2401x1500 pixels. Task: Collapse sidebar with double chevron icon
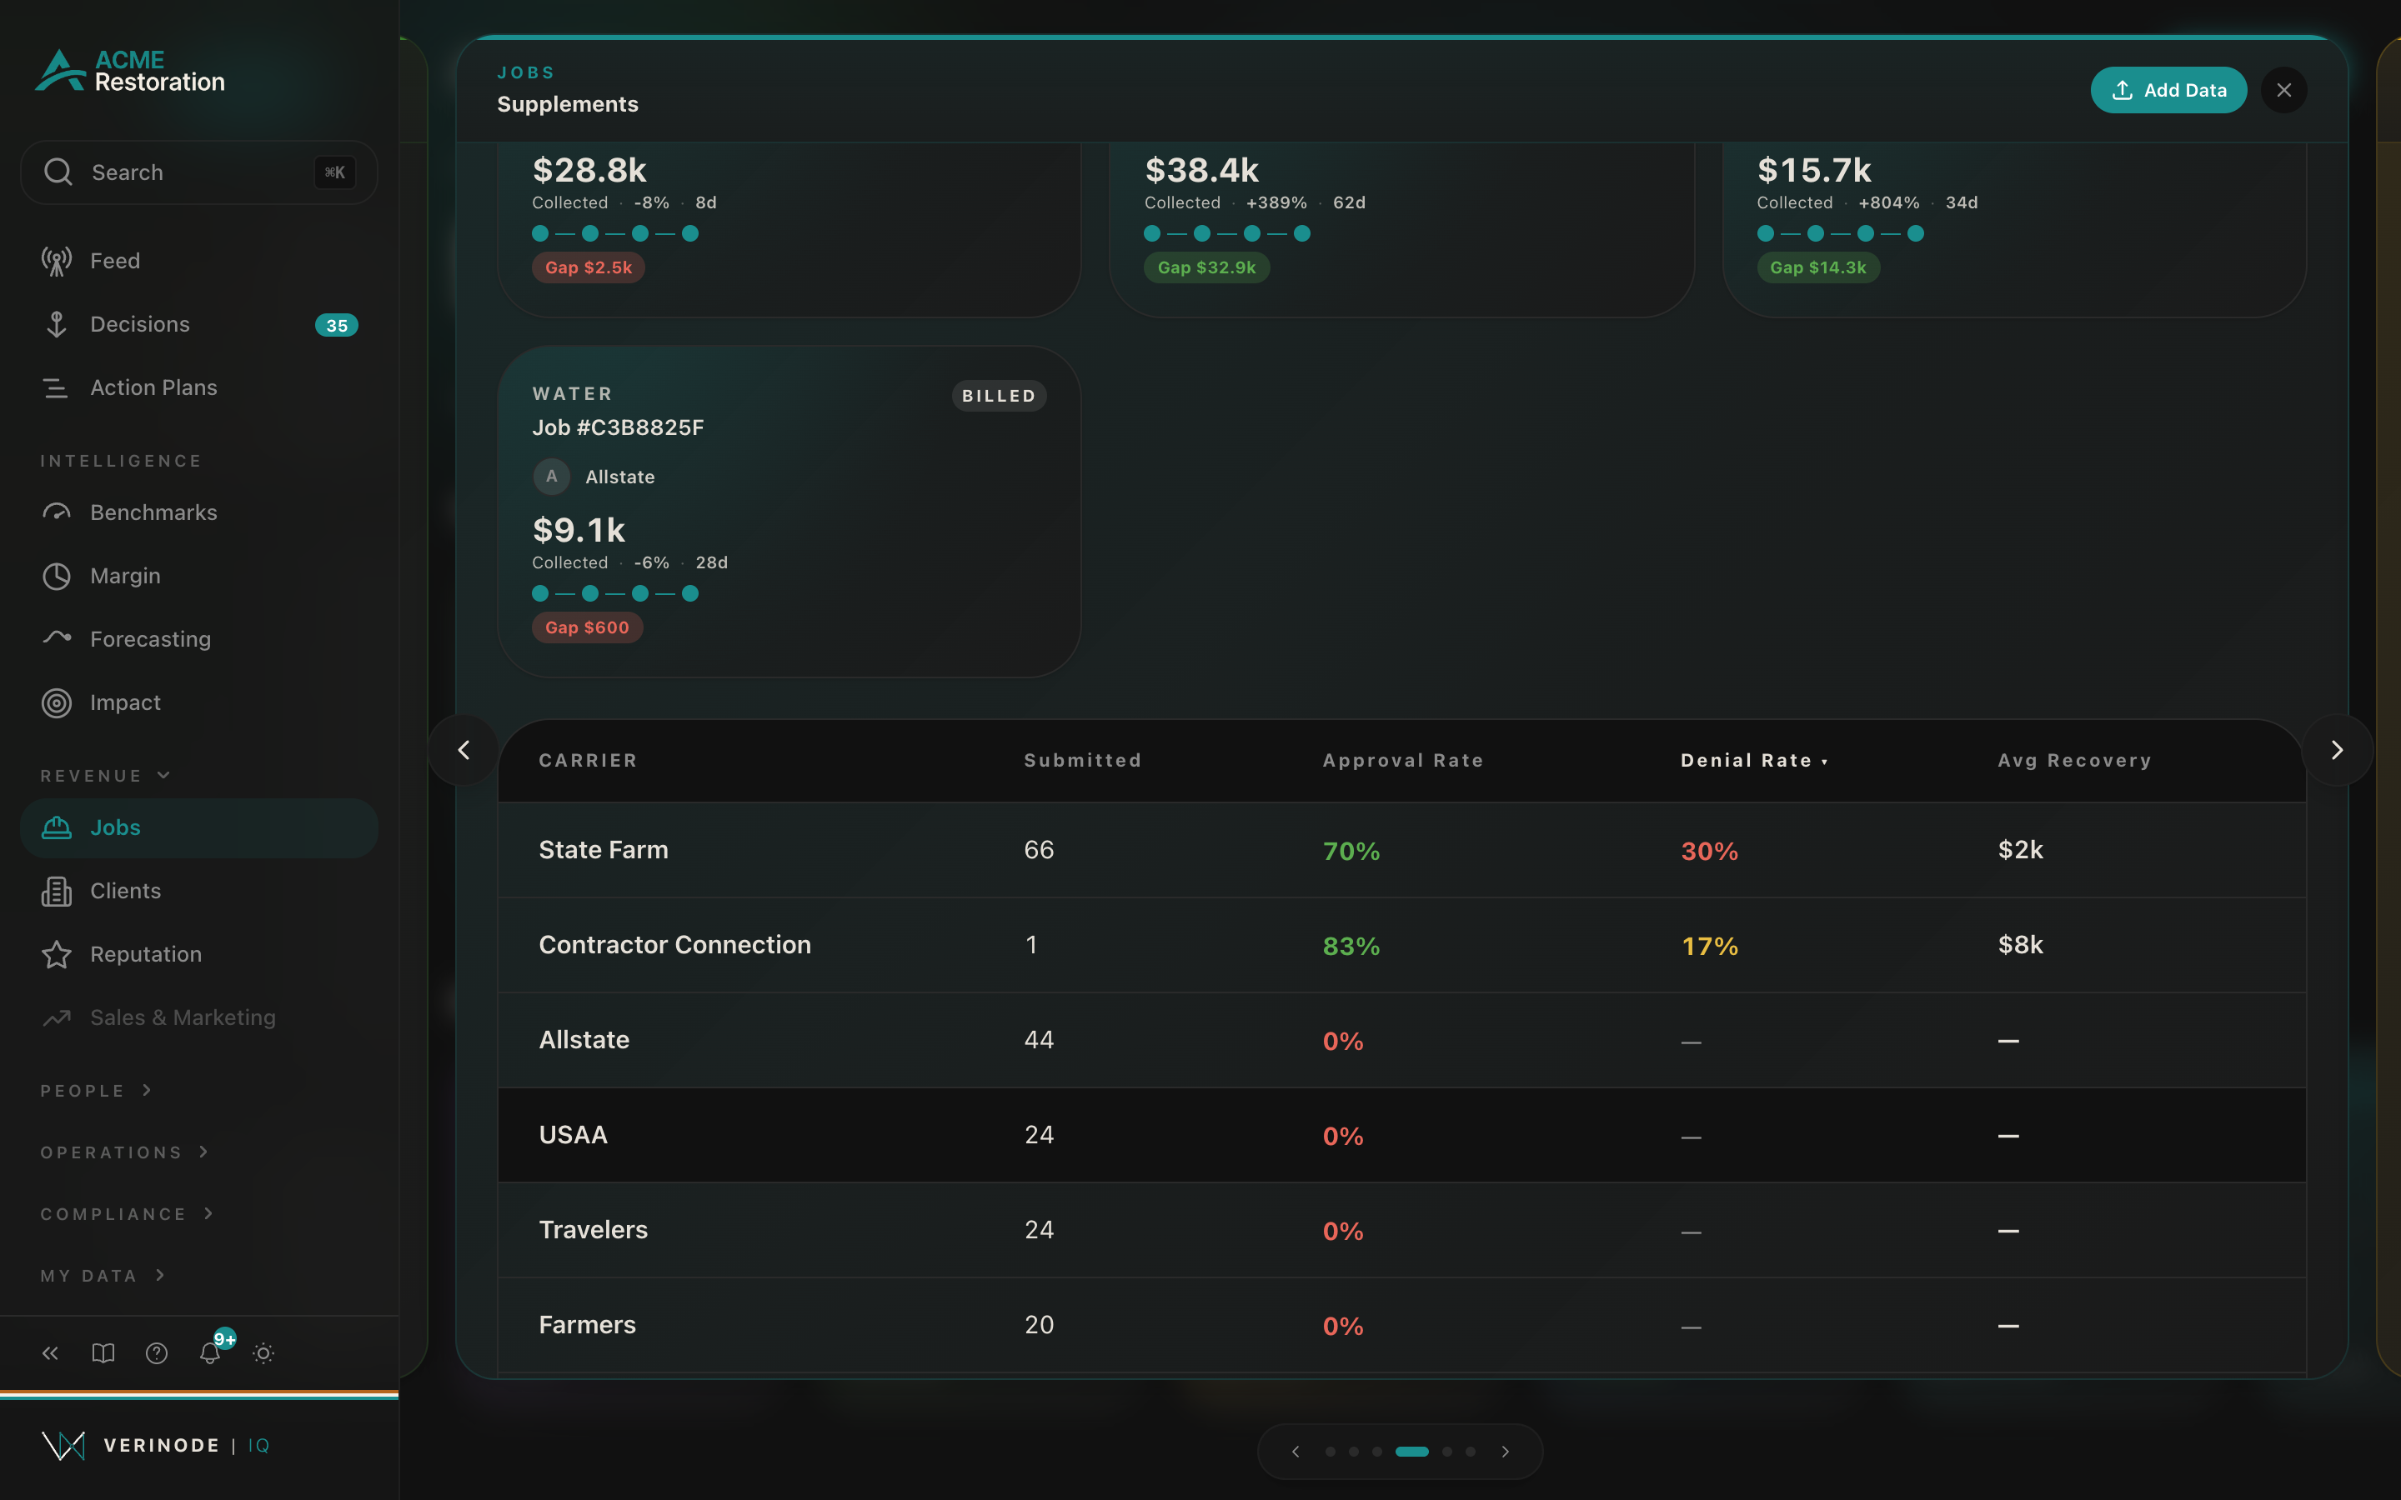51,1353
